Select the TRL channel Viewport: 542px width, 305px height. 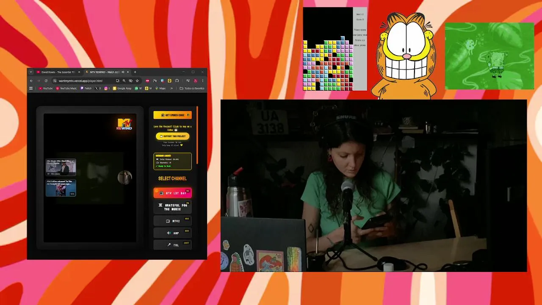[x=172, y=244]
